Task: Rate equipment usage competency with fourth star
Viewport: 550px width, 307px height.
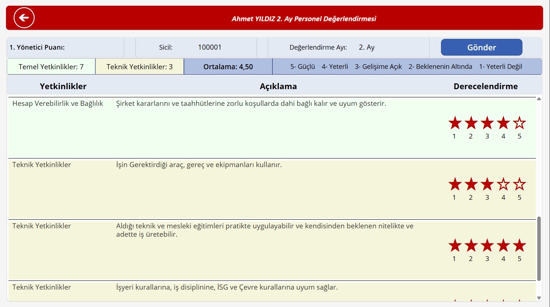Action: click(503, 184)
